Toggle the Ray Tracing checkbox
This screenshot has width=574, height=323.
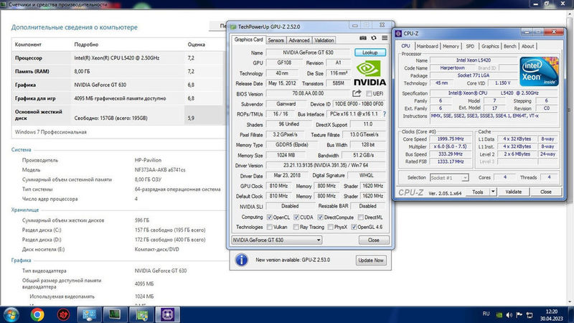[296, 227]
